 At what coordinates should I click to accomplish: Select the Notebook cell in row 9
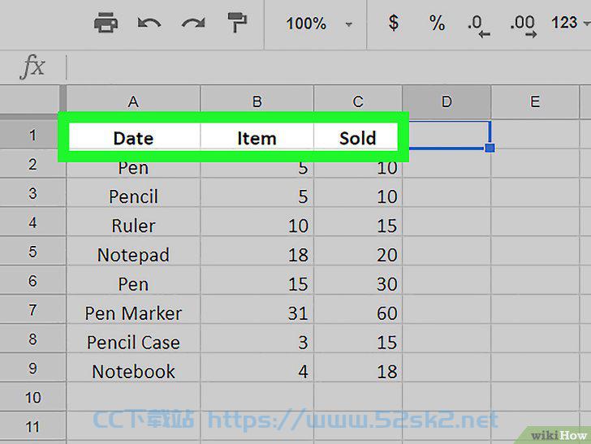click(133, 372)
